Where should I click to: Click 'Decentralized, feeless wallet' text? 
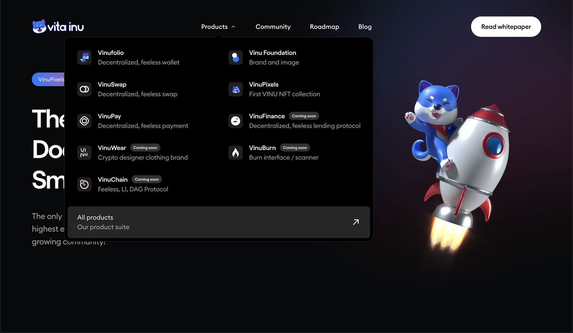[x=139, y=62]
